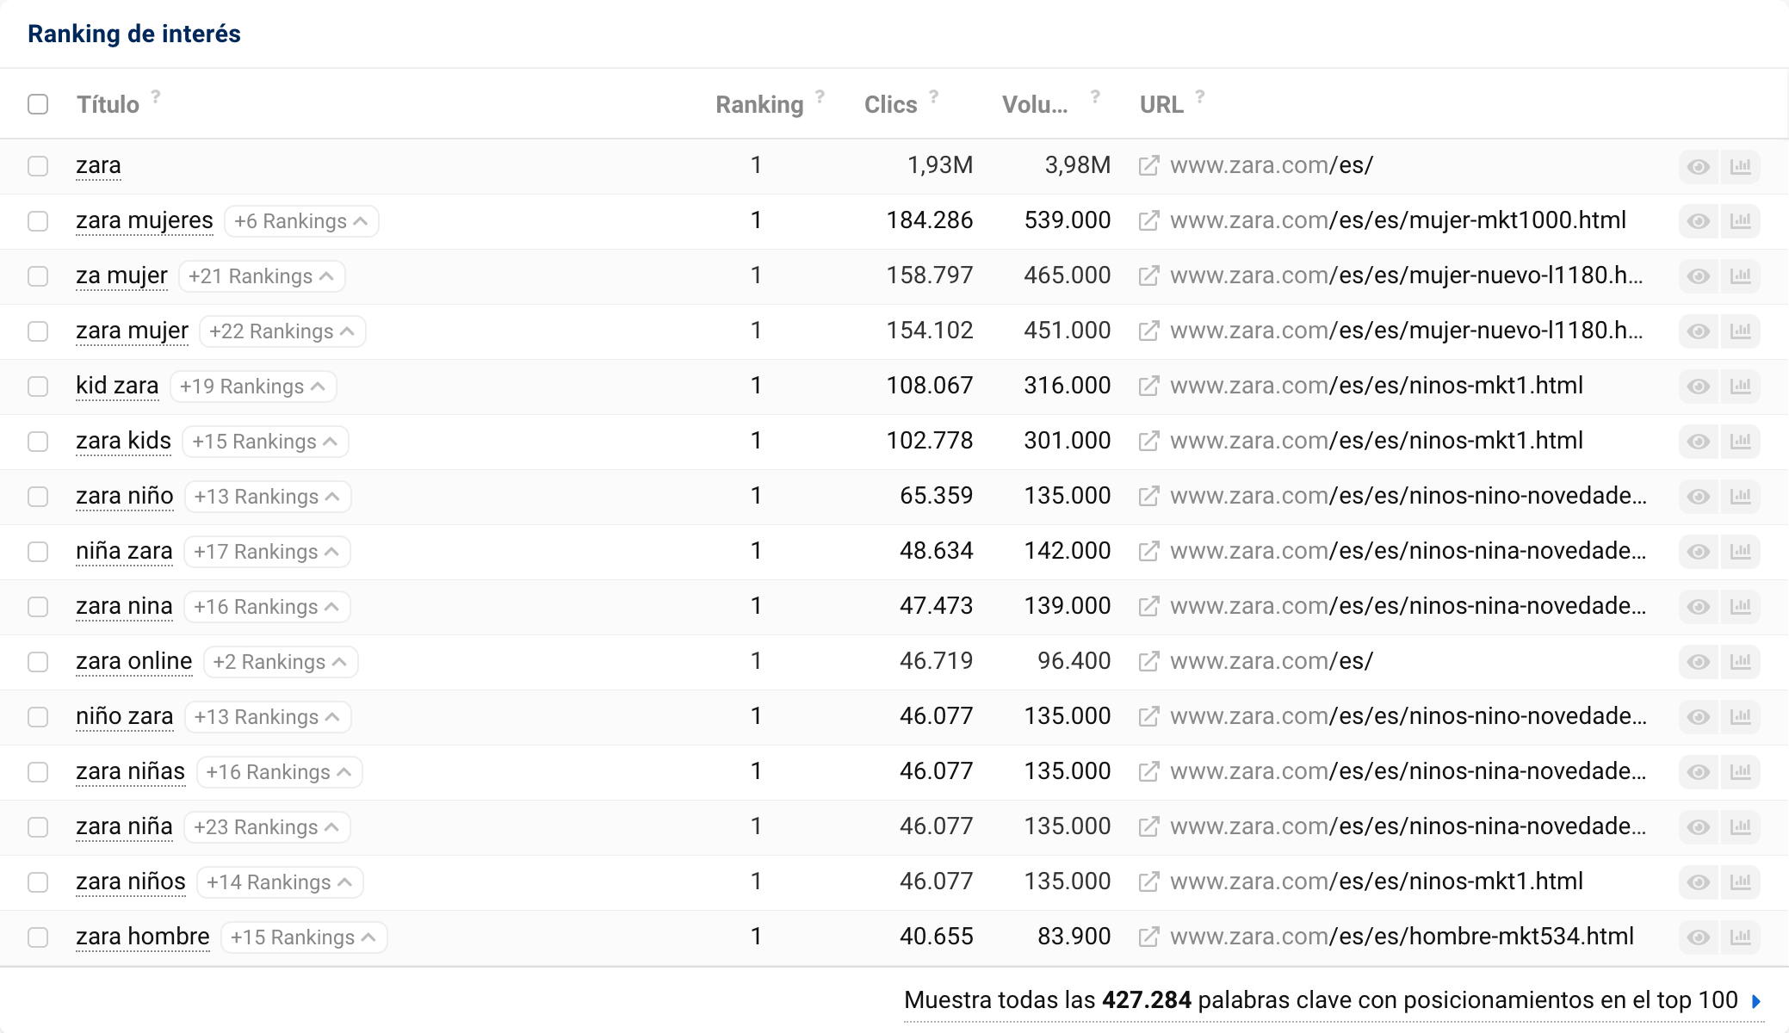
Task: Open external link icon for zara mujeres URL
Action: tap(1148, 221)
